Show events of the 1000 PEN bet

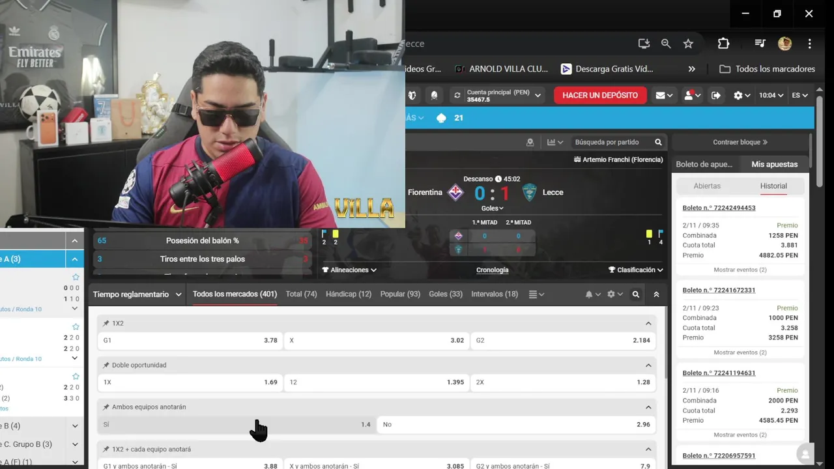740,352
